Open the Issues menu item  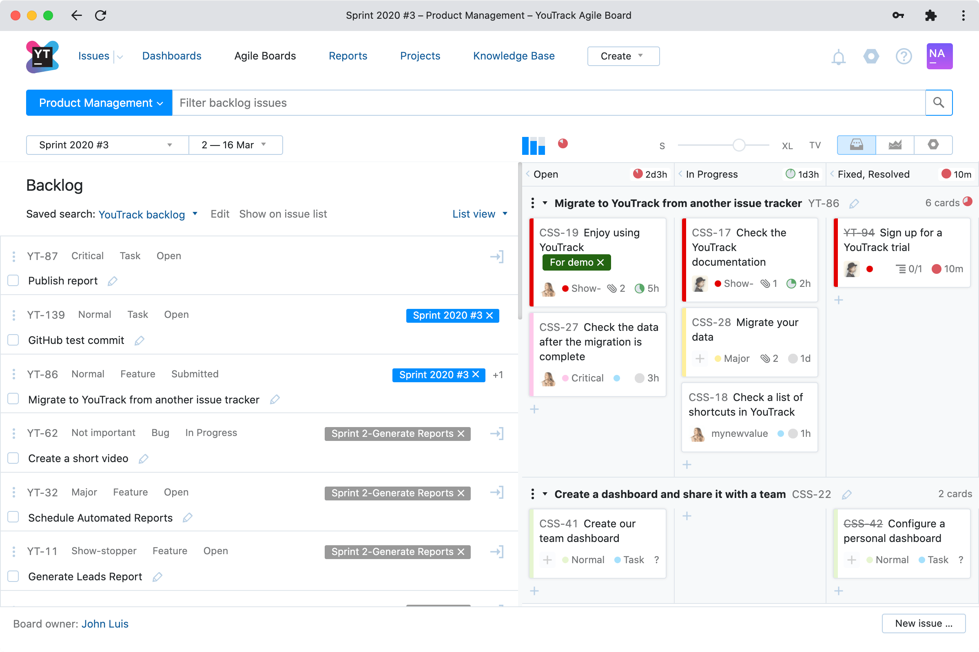click(x=94, y=56)
